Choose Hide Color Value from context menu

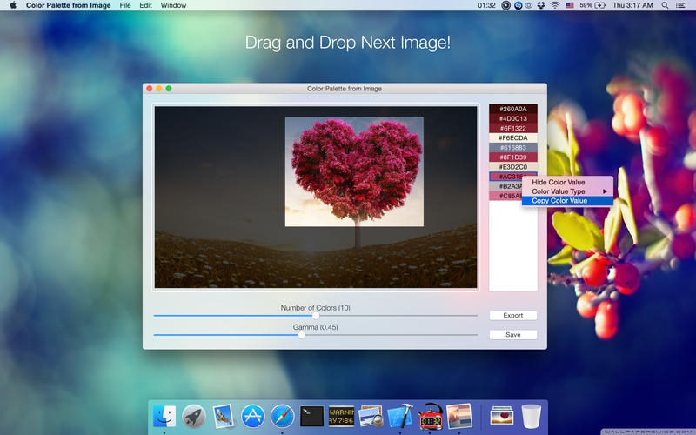[x=559, y=182]
